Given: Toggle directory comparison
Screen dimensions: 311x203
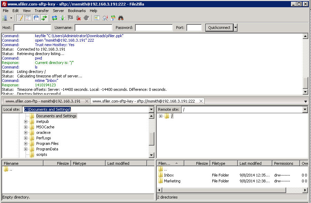Looking at the screenshot, I should [105, 18].
